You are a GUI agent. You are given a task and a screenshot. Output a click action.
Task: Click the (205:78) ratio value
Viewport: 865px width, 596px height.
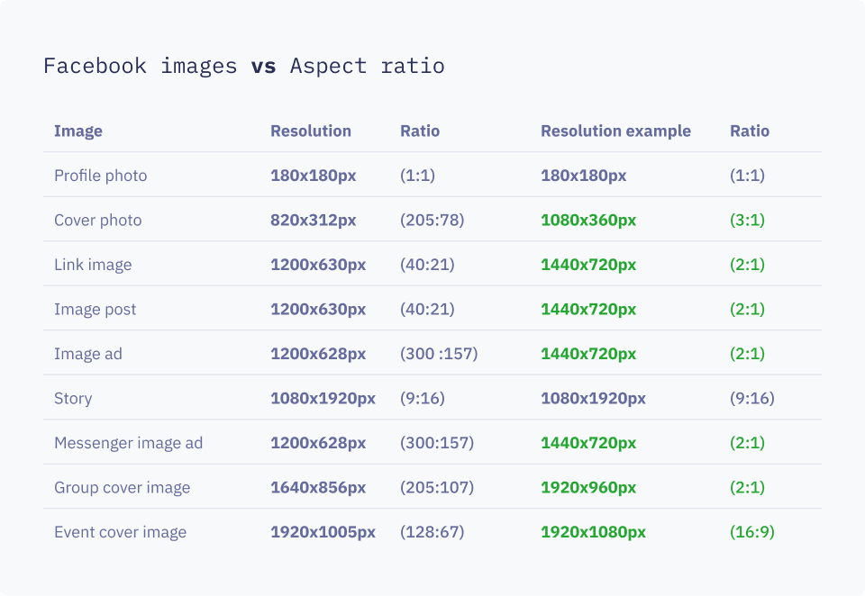(432, 221)
